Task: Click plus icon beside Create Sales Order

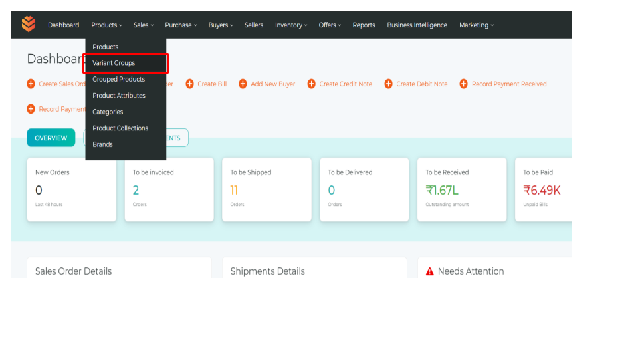Action: point(31,84)
